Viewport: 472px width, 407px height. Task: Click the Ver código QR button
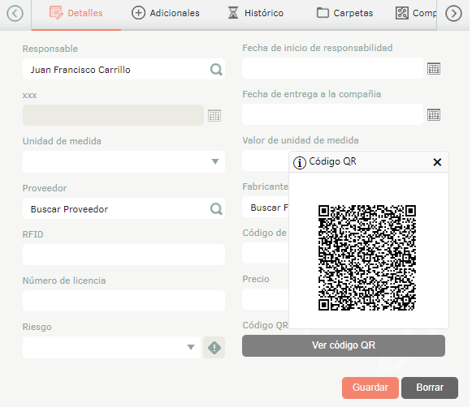point(344,345)
